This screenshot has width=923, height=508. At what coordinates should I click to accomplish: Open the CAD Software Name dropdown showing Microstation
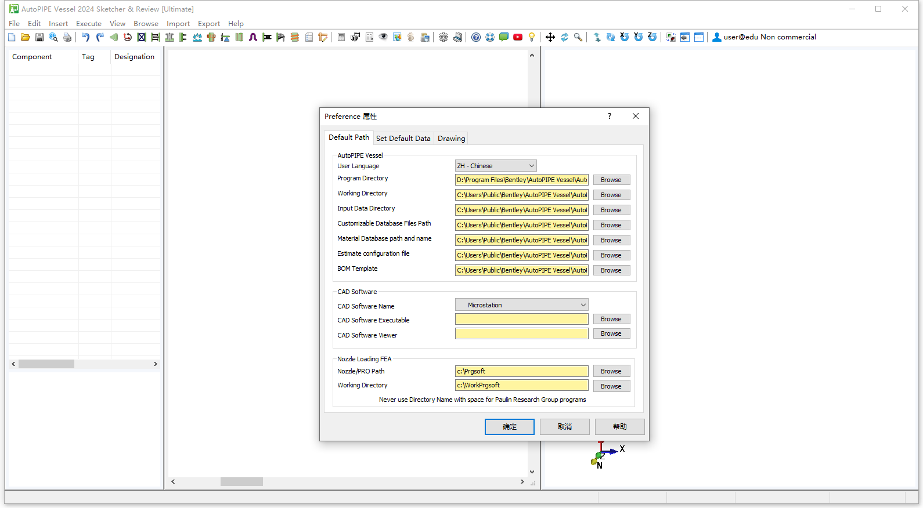pos(522,305)
